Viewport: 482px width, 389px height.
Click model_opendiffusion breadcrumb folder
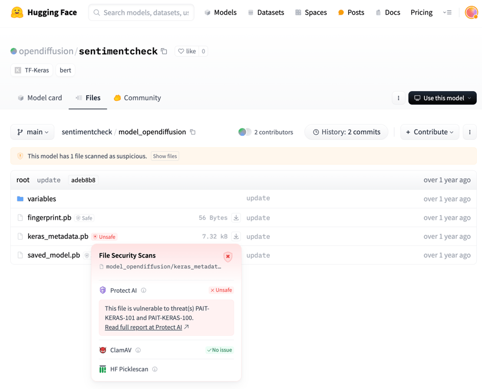(x=152, y=132)
